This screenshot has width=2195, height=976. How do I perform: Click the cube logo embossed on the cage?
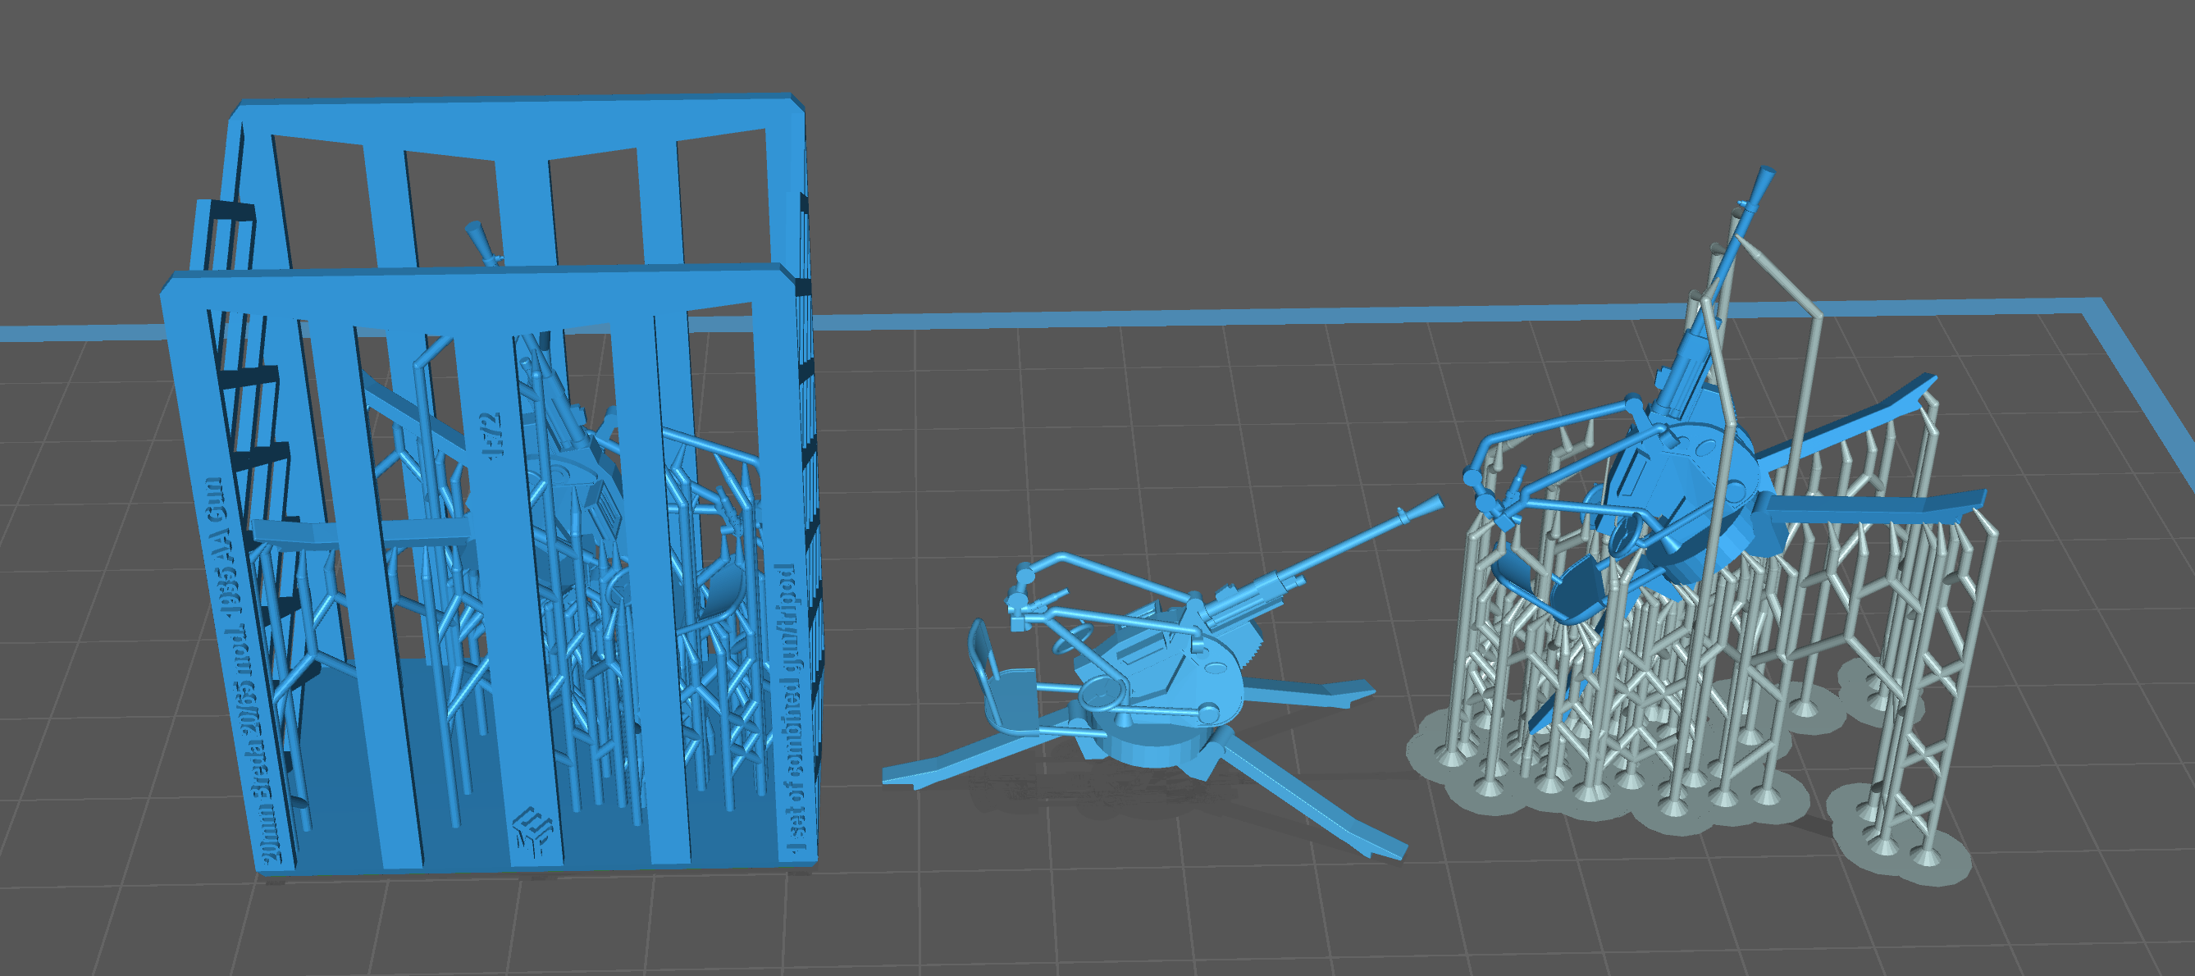click(532, 831)
